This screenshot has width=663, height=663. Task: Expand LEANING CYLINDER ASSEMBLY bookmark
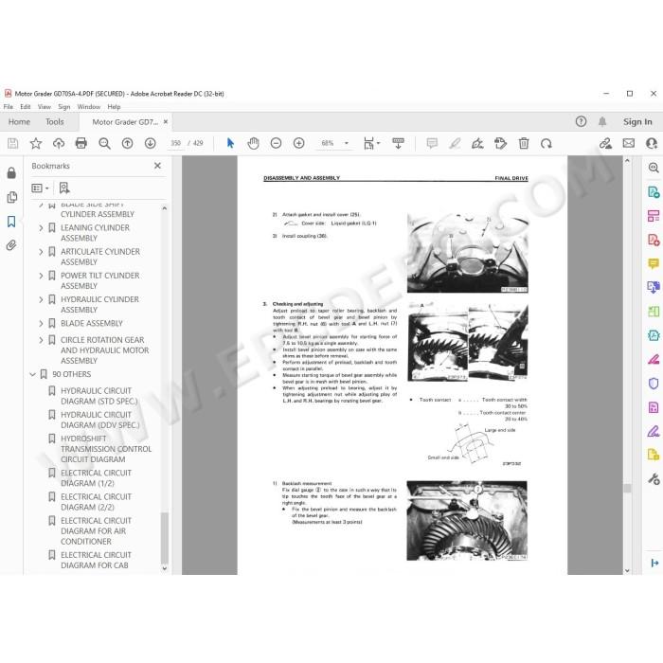click(41, 228)
